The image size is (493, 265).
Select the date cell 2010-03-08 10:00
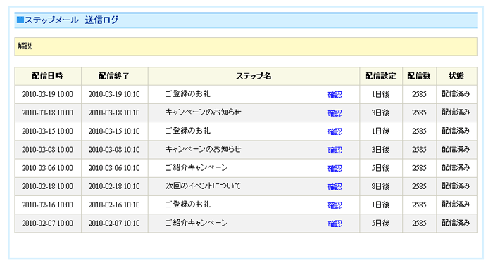click(47, 150)
